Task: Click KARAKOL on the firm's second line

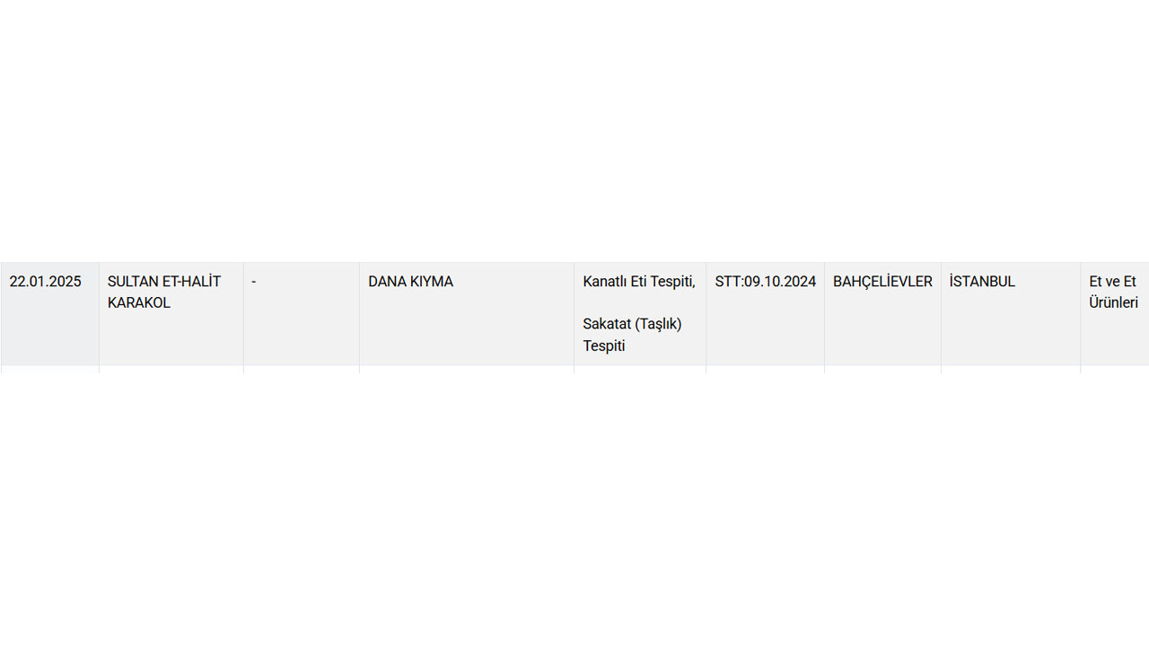Action: click(x=138, y=303)
